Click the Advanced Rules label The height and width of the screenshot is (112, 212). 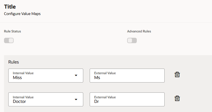(x=139, y=31)
